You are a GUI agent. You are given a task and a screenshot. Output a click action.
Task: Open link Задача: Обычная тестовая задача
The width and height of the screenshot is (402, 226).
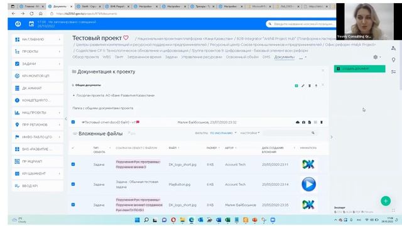point(137,184)
